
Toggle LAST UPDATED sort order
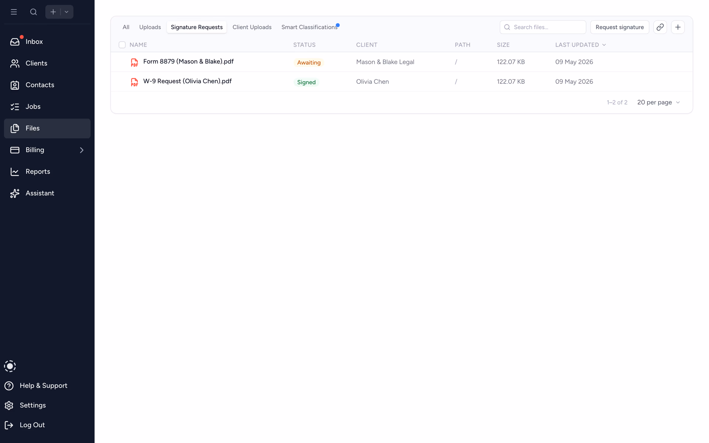tap(580, 45)
